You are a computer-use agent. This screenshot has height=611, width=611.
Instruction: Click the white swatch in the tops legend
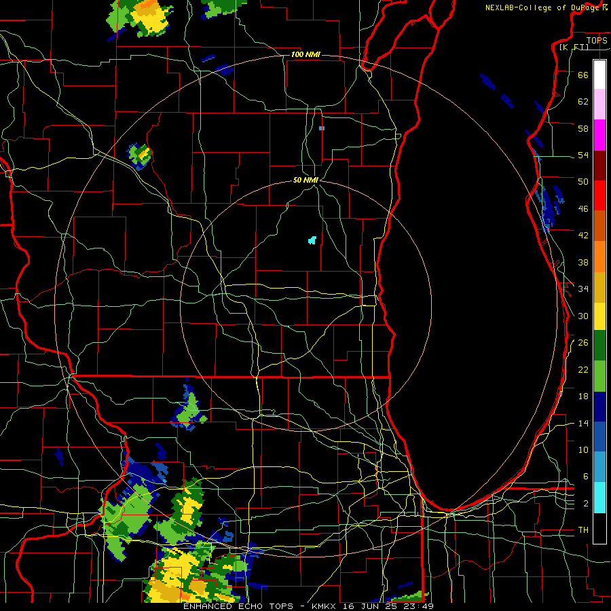(x=599, y=75)
